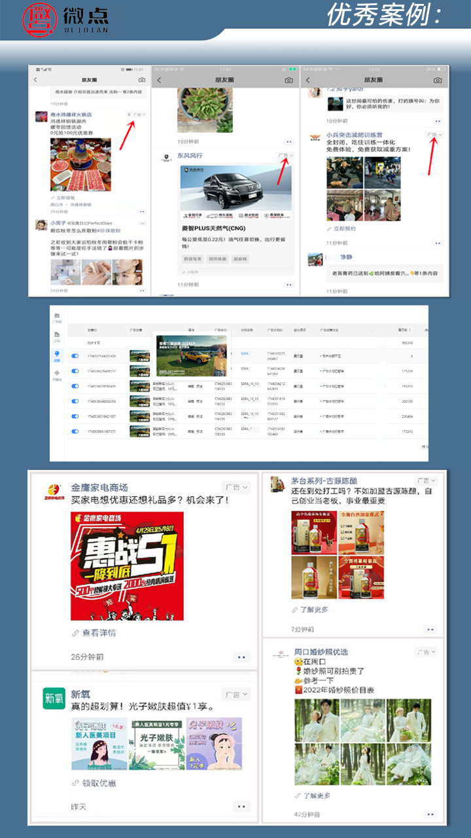The image size is (471, 838).
Task: Open comment menu dots on 东风风行 ad post
Action: click(x=288, y=285)
